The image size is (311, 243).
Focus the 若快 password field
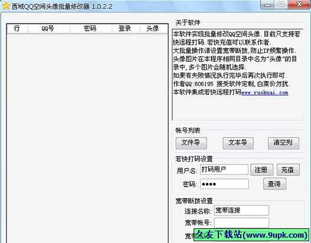224,184
